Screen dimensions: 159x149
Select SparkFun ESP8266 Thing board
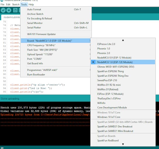tap(123, 71)
